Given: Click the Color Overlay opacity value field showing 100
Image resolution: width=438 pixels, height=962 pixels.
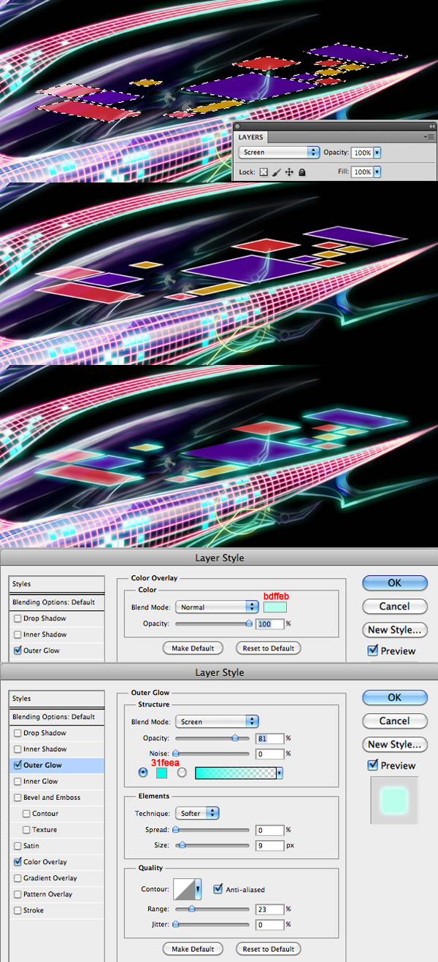Looking at the screenshot, I should [x=270, y=624].
